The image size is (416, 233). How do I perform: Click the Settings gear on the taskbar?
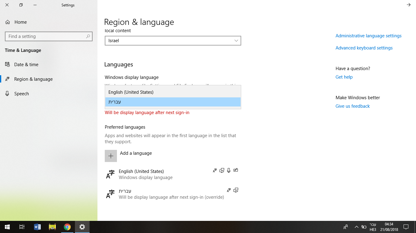point(82,227)
